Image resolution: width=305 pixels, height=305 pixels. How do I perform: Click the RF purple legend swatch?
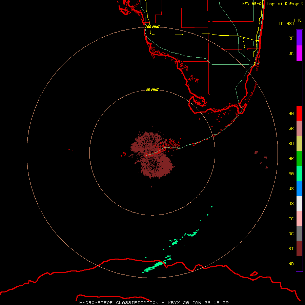point(299,38)
